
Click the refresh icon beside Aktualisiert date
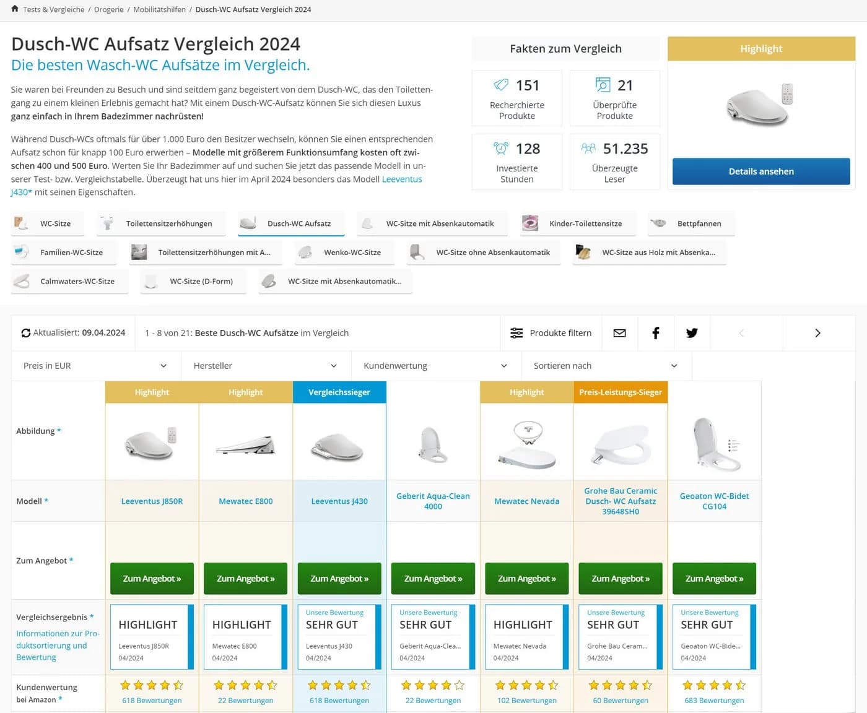click(26, 333)
